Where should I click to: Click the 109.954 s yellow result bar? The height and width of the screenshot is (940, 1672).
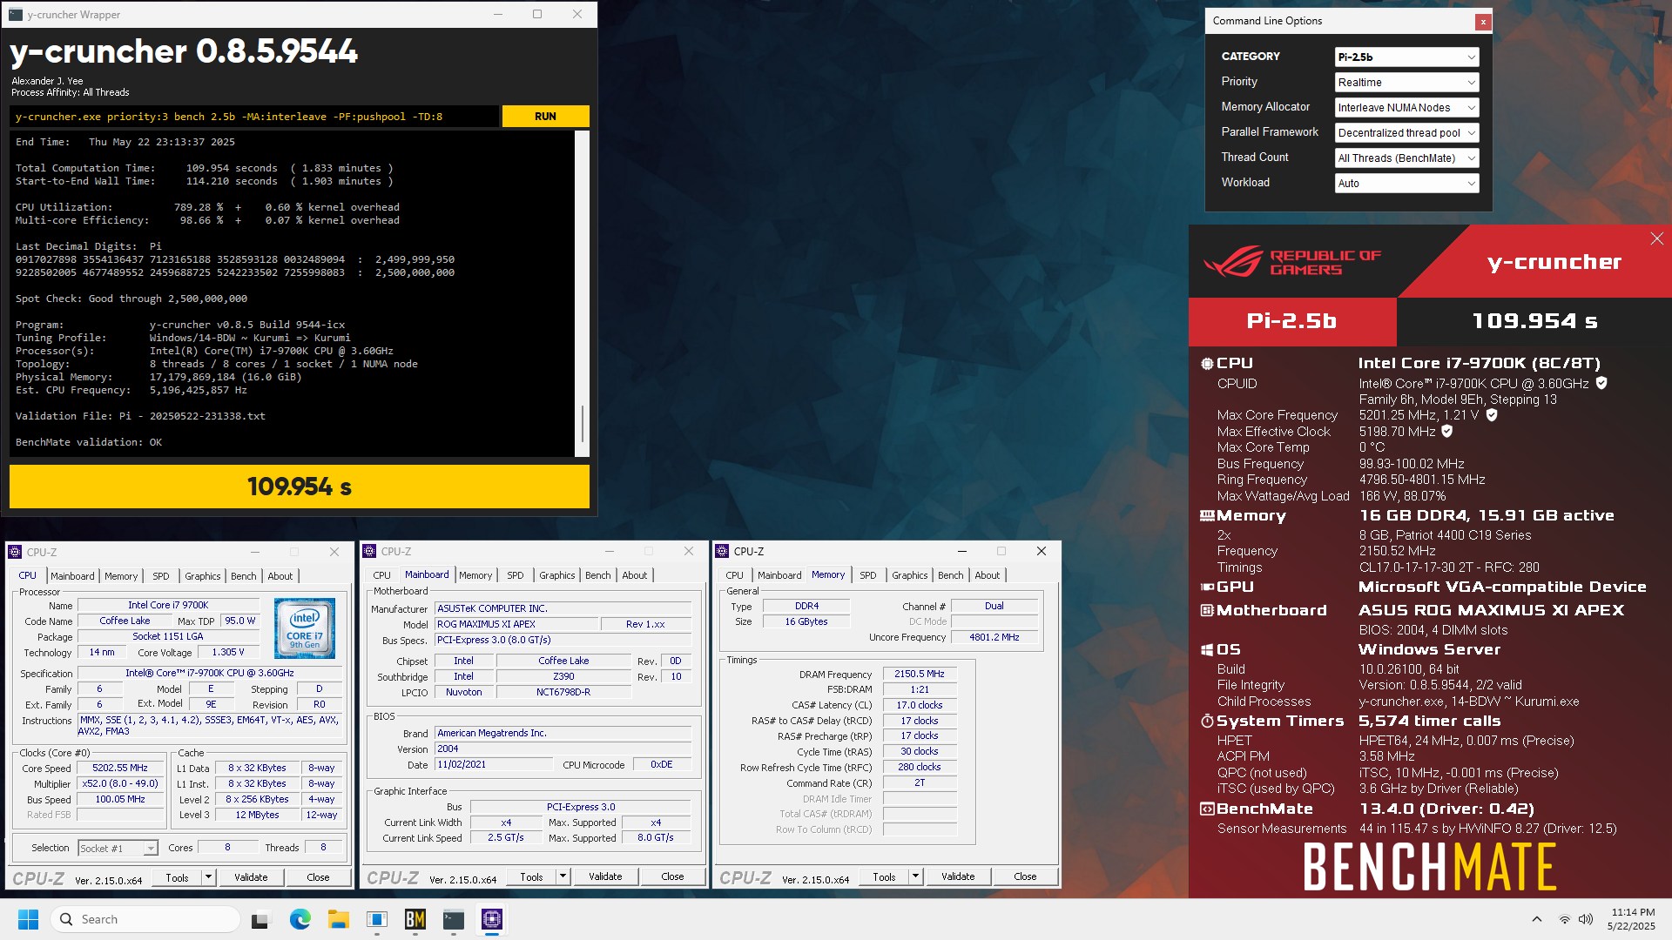[x=300, y=487]
